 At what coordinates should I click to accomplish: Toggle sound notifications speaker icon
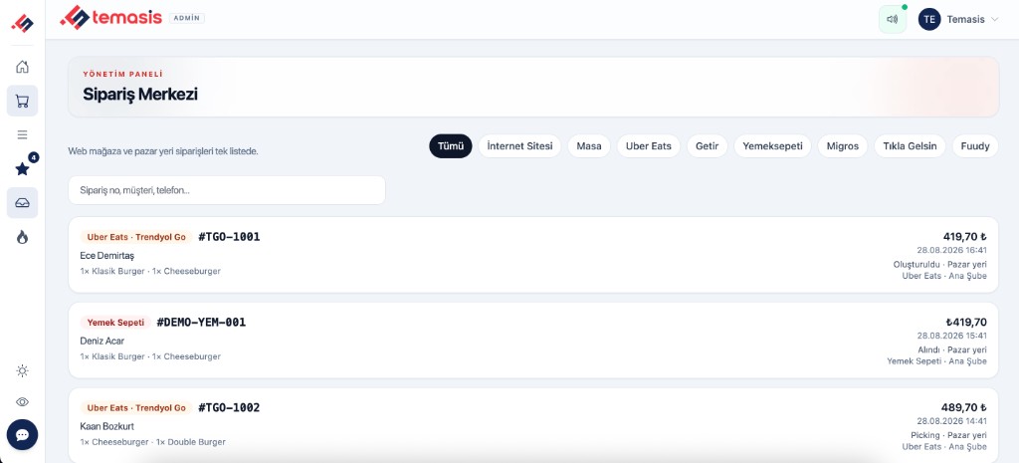(x=893, y=20)
